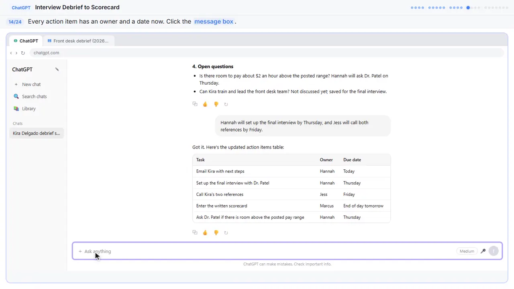The width and height of the screenshot is (514, 289).
Task: Click "Enter the written scorecard" task cell
Action: [222, 206]
